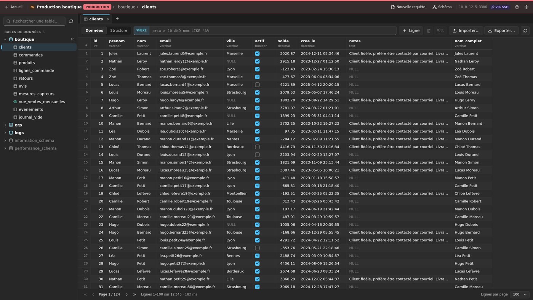Focus the WHERE filter input field
This screenshot has width=533, height=300.
[272, 30]
